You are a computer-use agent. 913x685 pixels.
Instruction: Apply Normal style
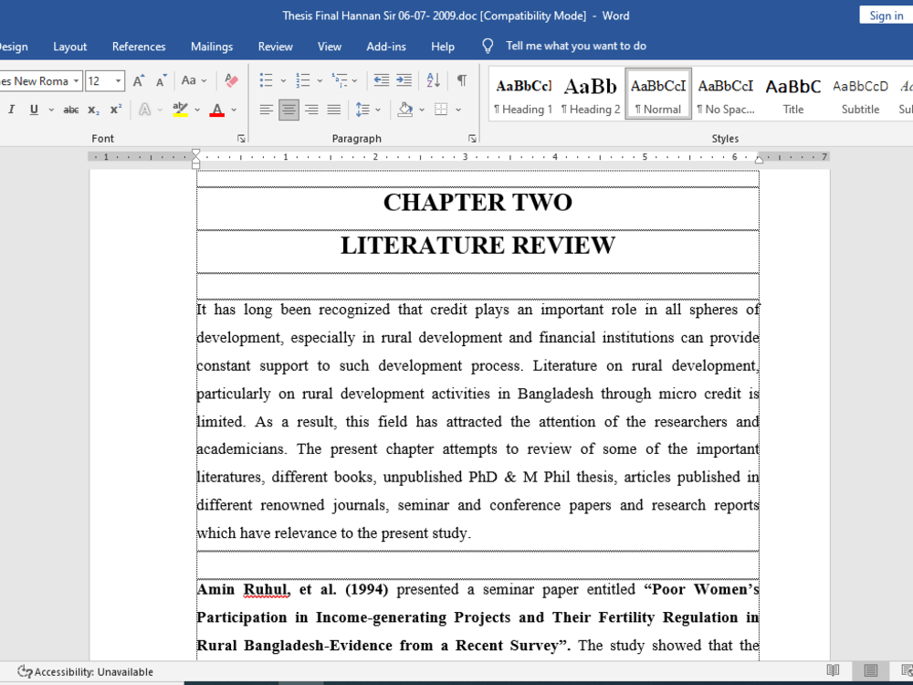coord(658,94)
